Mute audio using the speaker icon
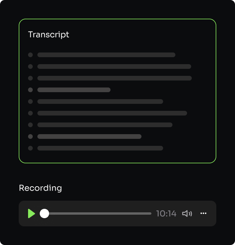Viewport: 235px width, 245px height. click(187, 213)
